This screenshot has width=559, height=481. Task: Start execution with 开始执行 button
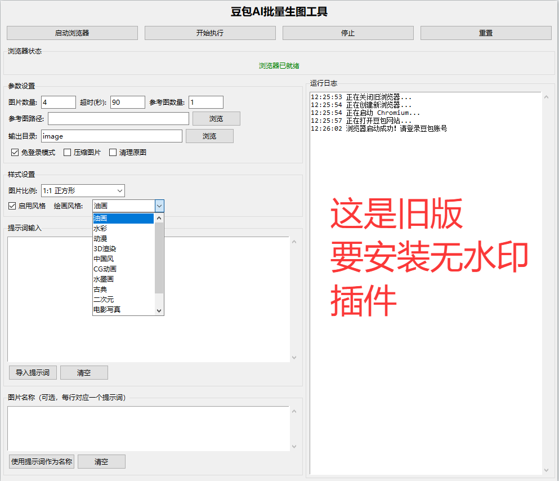[x=210, y=33]
